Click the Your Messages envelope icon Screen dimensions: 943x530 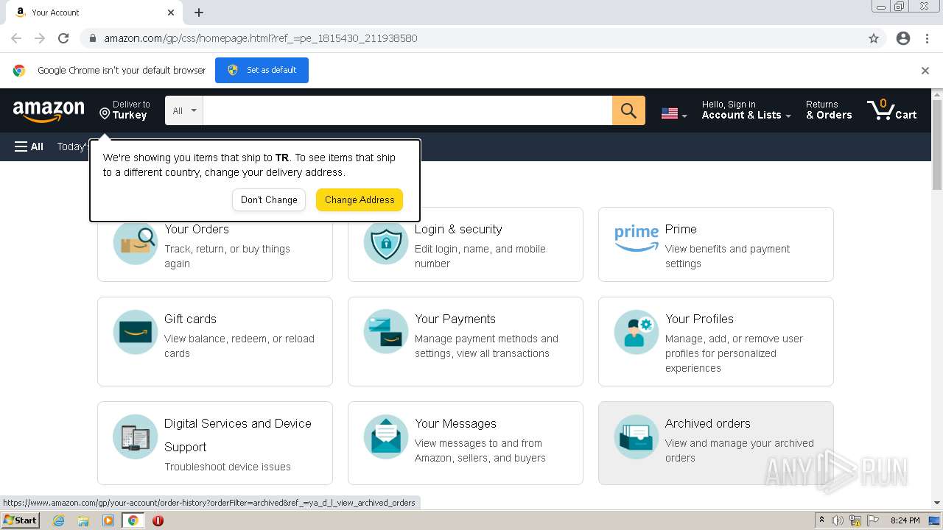pyautogui.click(x=386, y=437)
